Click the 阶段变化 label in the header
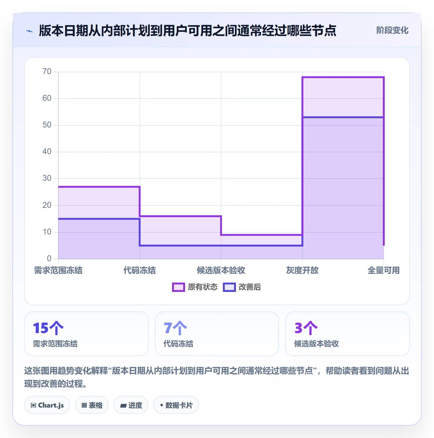The height and width of the screenshot is (438, 434). (392, 30)
